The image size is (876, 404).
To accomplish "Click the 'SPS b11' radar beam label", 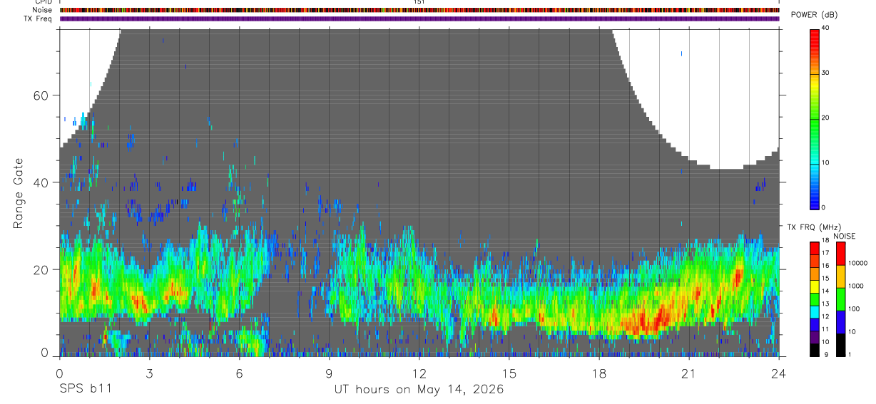I will click(84, 389).
